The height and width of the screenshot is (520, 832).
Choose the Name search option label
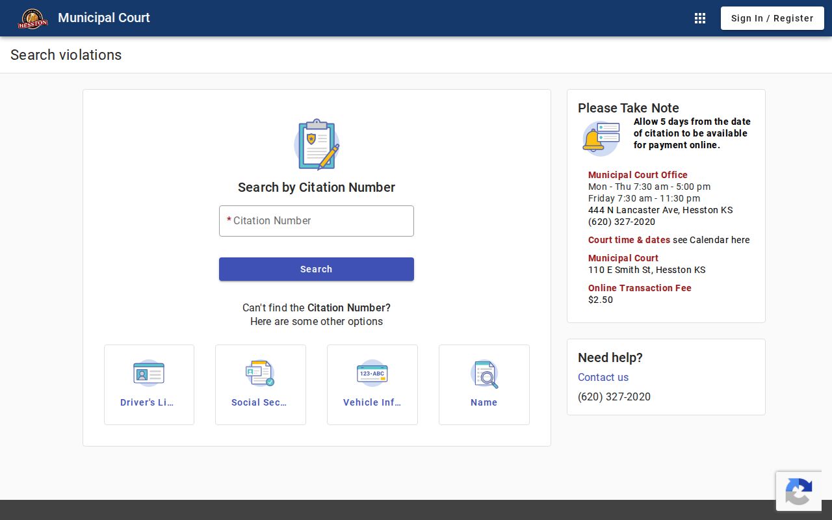[484, 402]
